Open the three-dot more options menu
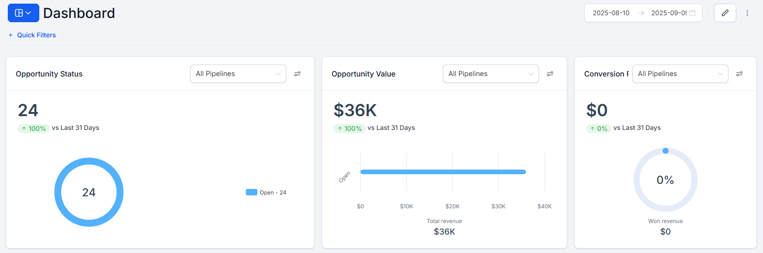 (x=747, y=13)
